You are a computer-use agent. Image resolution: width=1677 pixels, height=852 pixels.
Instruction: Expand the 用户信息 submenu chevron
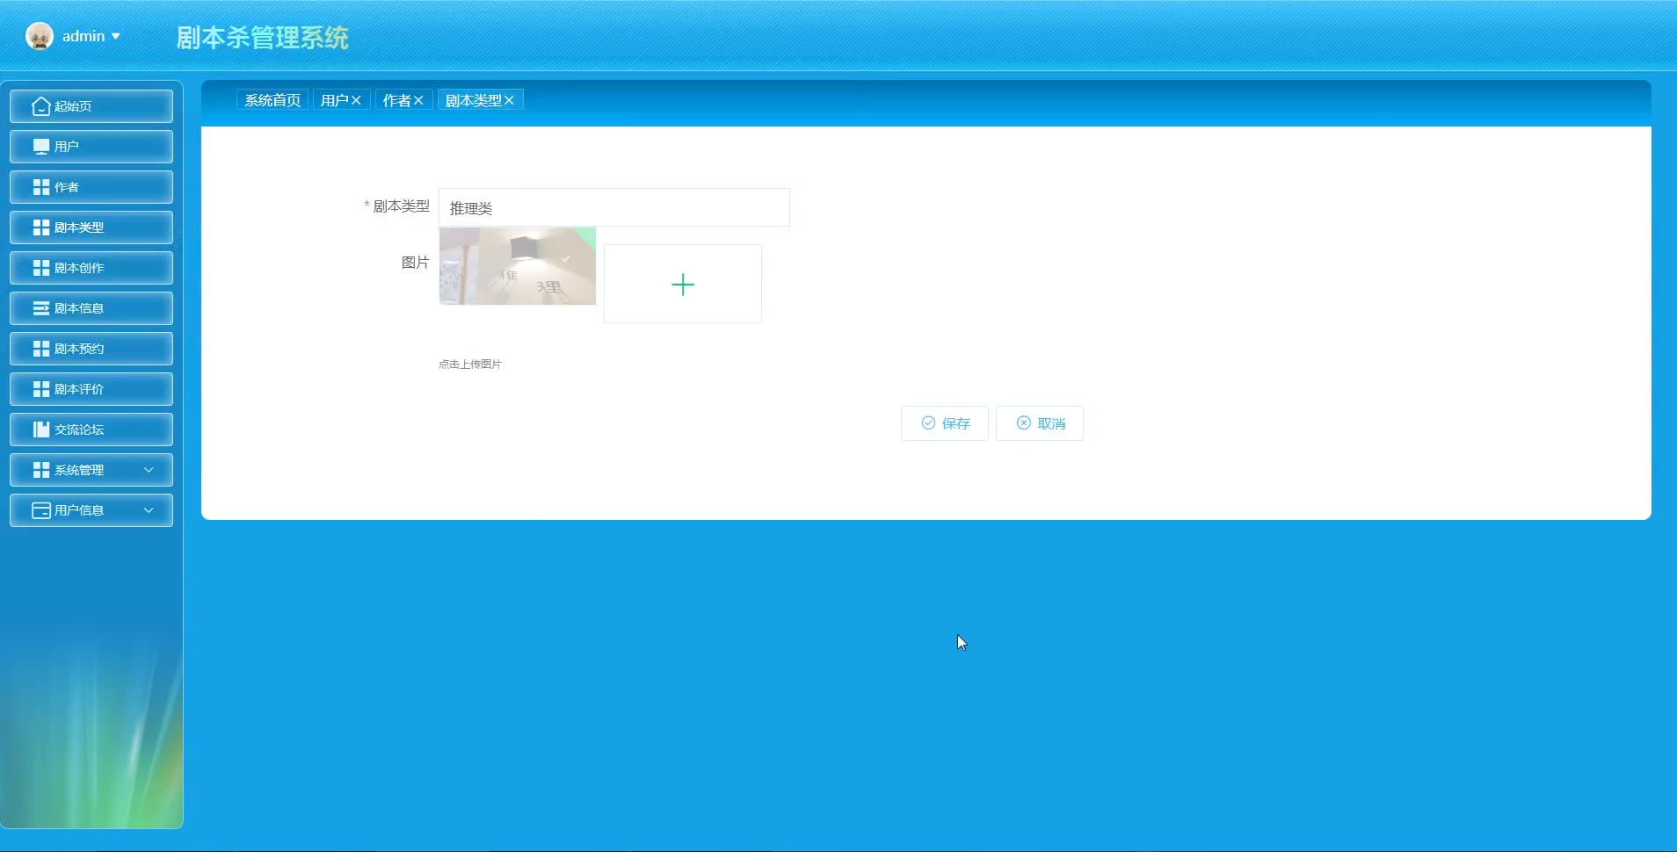coord(149,510)
